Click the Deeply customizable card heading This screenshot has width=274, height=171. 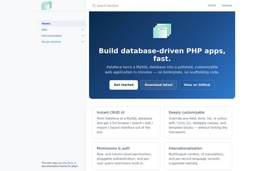point(186,112)
